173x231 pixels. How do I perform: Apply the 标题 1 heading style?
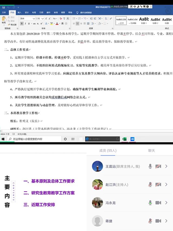click(x=144, y=20)
